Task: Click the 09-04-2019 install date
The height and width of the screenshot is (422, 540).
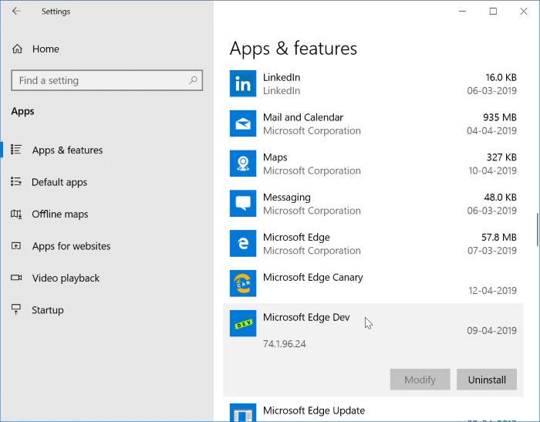Action: (492, 331)
